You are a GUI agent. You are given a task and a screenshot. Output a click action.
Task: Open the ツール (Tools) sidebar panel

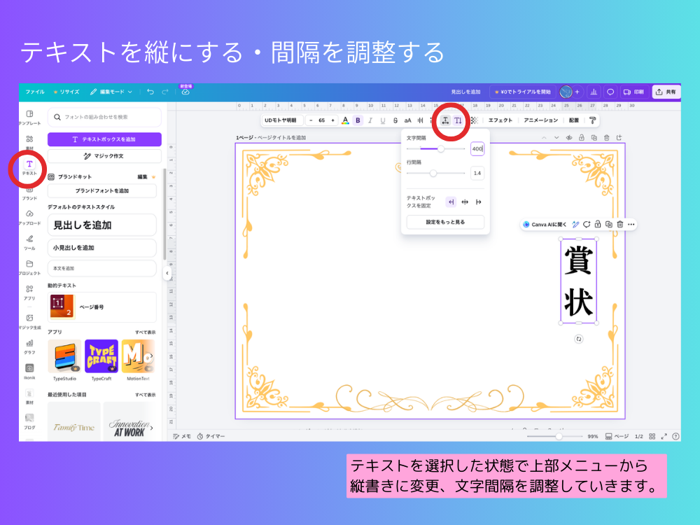coord(29,242)
